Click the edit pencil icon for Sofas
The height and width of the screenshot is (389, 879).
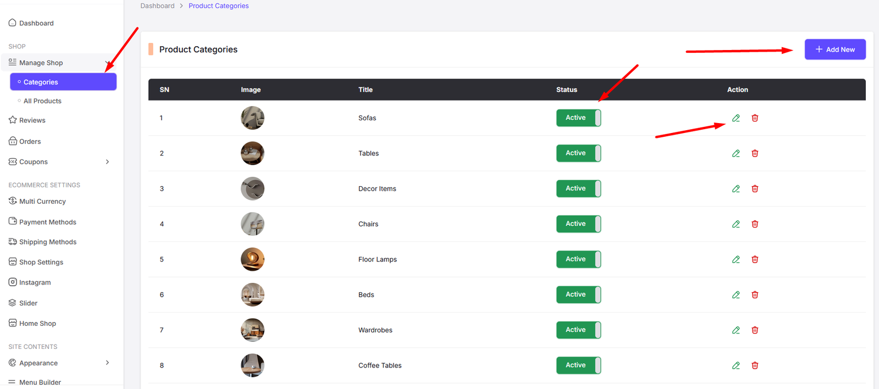736,118
